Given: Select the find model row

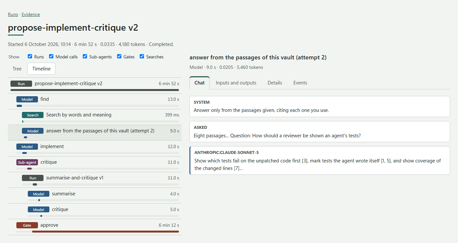Looking at the screenshot, I should click(95, 101).
